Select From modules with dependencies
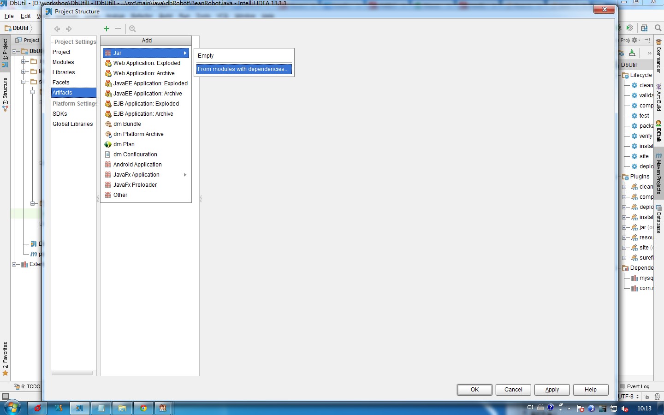664x415 pixels. point(244,69)
